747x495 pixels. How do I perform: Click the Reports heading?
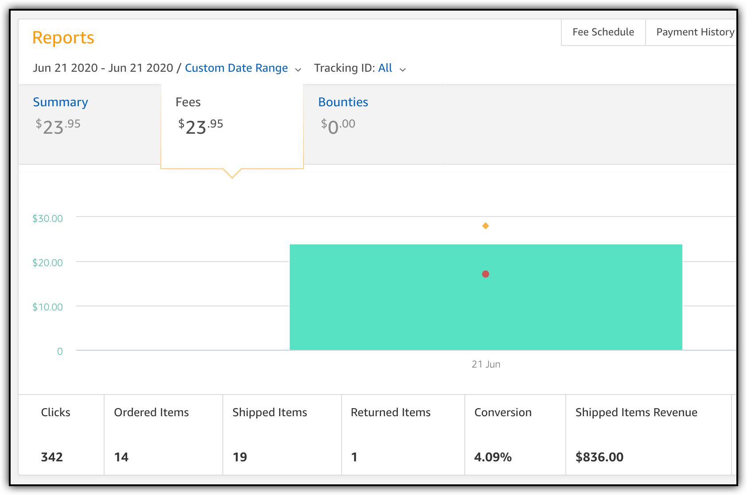click(62, 38)
